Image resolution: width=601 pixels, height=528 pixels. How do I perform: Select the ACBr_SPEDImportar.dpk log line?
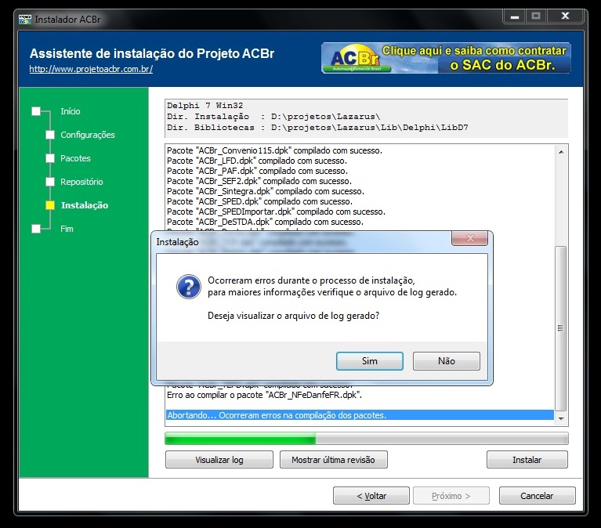[x=276, y=212]
